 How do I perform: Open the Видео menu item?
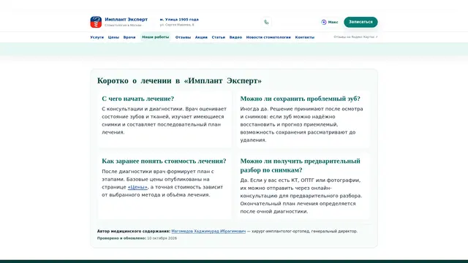[x=235, y=37]
